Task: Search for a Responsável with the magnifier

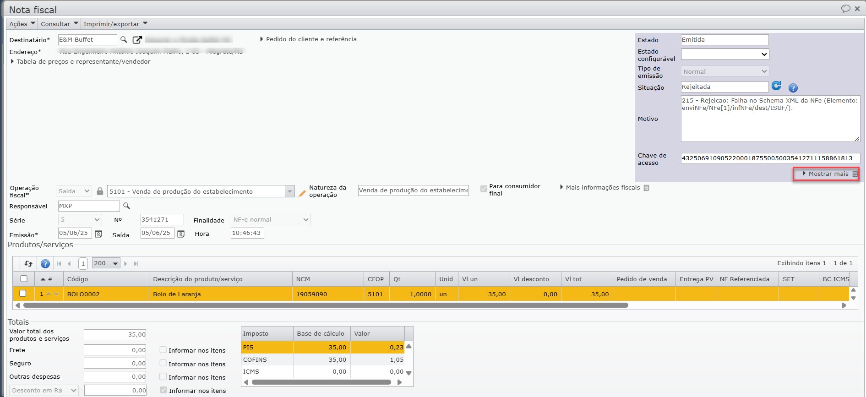Action: (126, 206)
